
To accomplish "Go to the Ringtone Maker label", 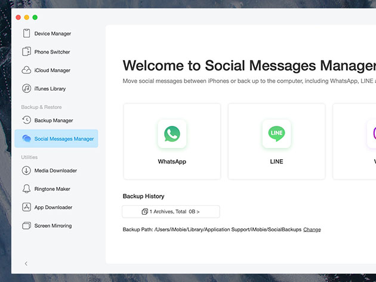I will click(x=53, y=189).
